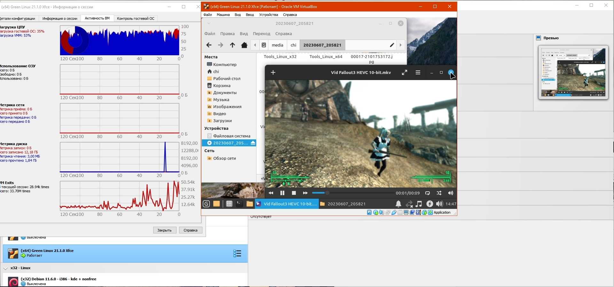Go to home folder in file manager
Screen dimensions: 614x287
pos(244,45)
